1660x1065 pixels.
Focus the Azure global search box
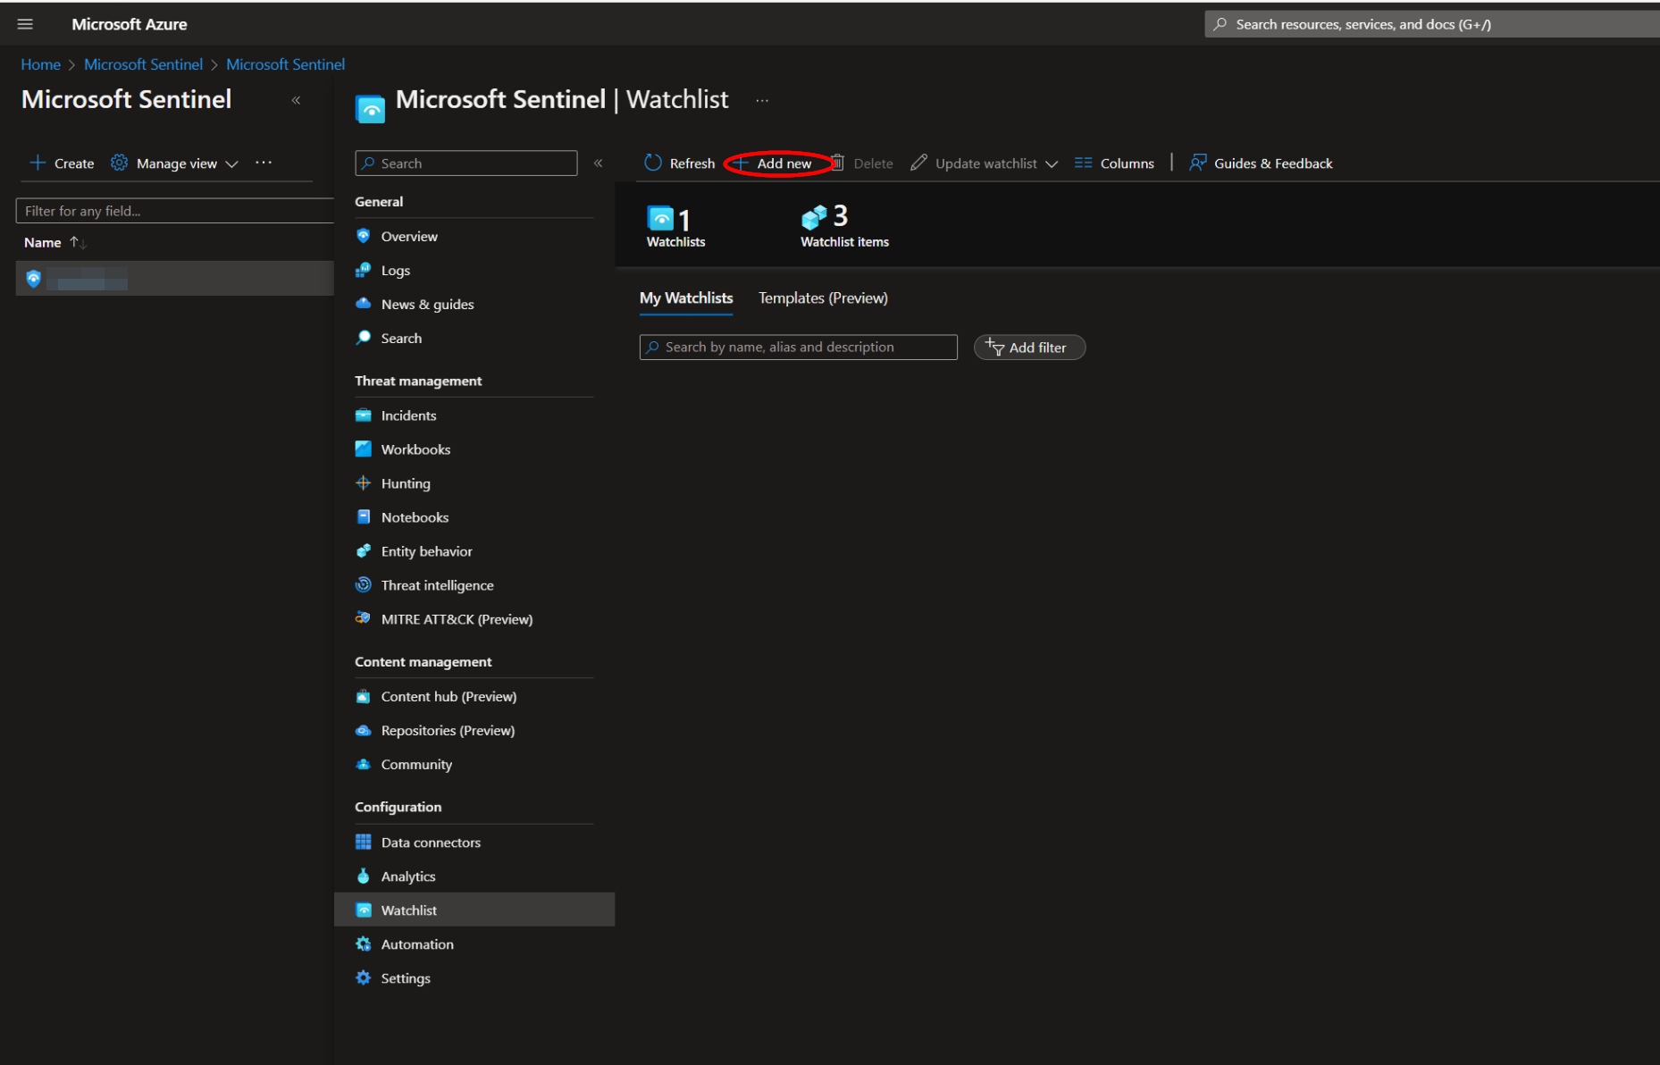coord(1431,24)
